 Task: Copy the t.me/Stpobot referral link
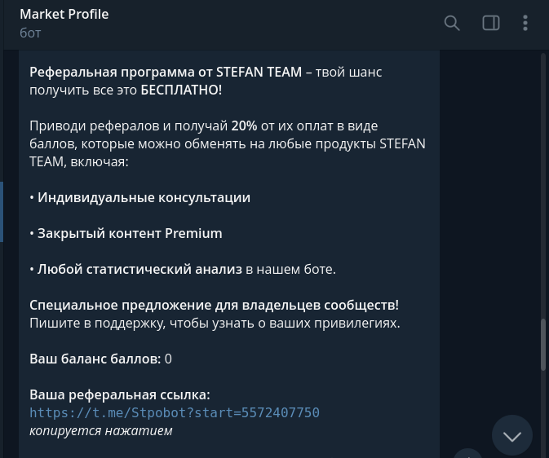[x=175, y=413]
